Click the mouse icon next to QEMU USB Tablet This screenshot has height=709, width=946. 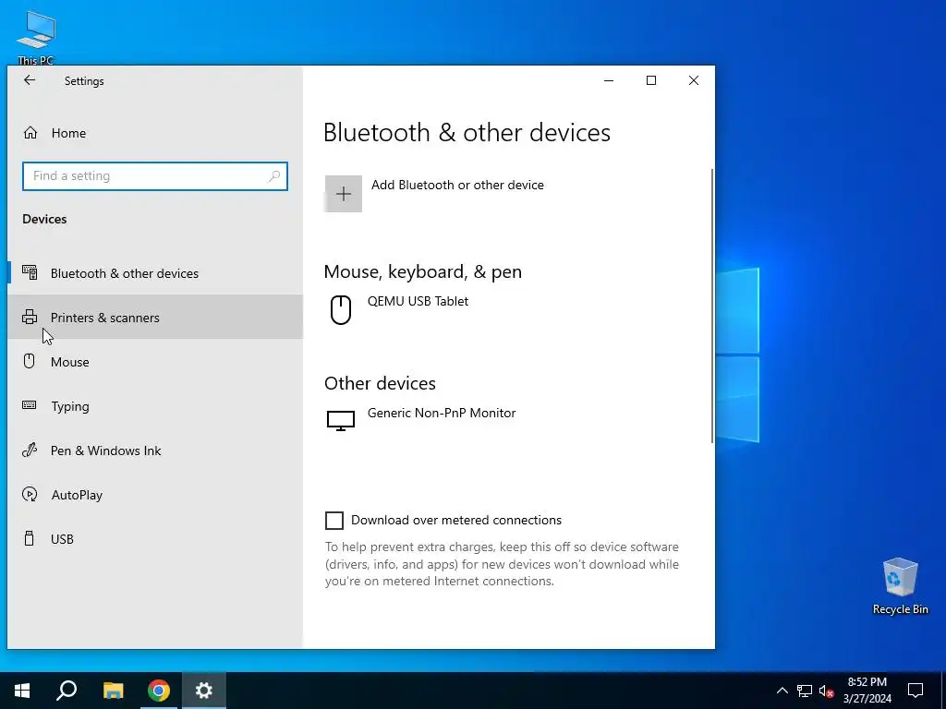click(341, 310)
